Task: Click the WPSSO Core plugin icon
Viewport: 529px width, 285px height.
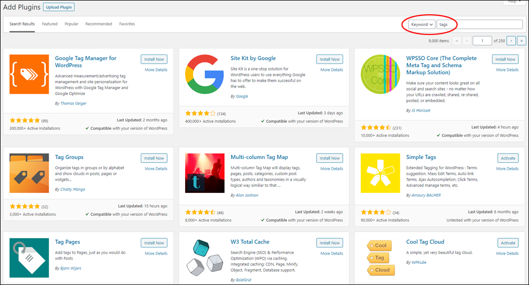Action: [380, 74]
